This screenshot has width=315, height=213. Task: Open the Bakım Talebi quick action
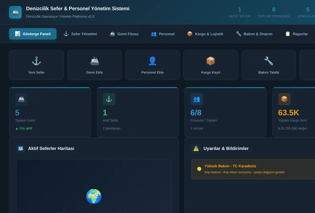(x=269, y=65)
